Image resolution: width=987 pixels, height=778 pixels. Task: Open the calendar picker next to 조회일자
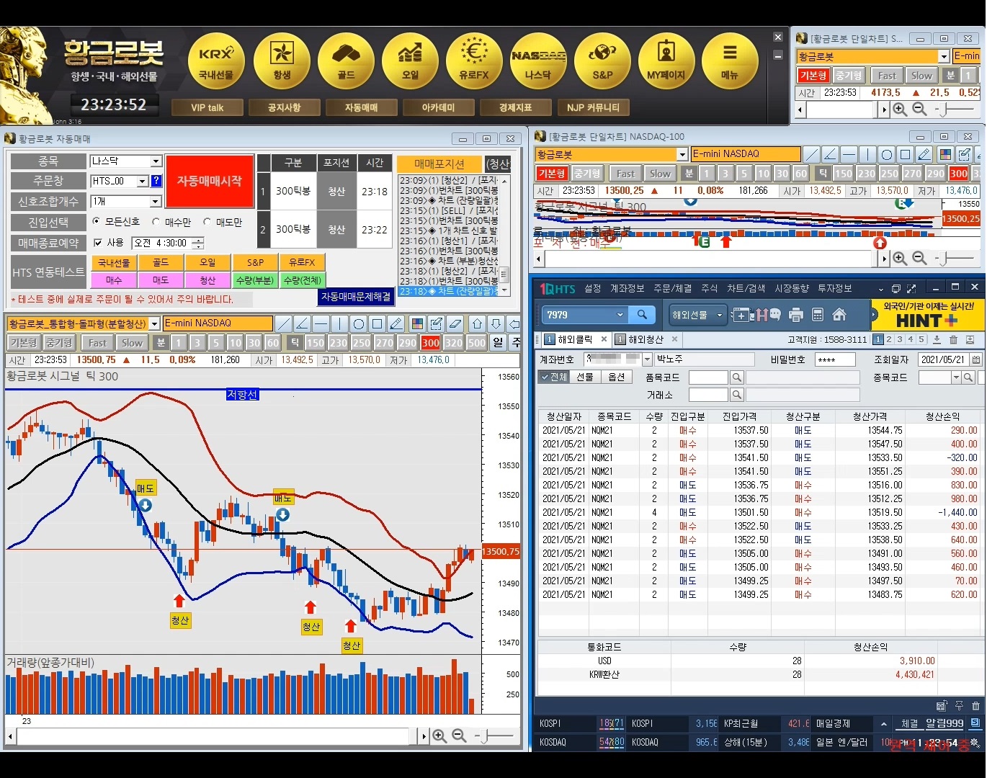[x=976, y=359]
